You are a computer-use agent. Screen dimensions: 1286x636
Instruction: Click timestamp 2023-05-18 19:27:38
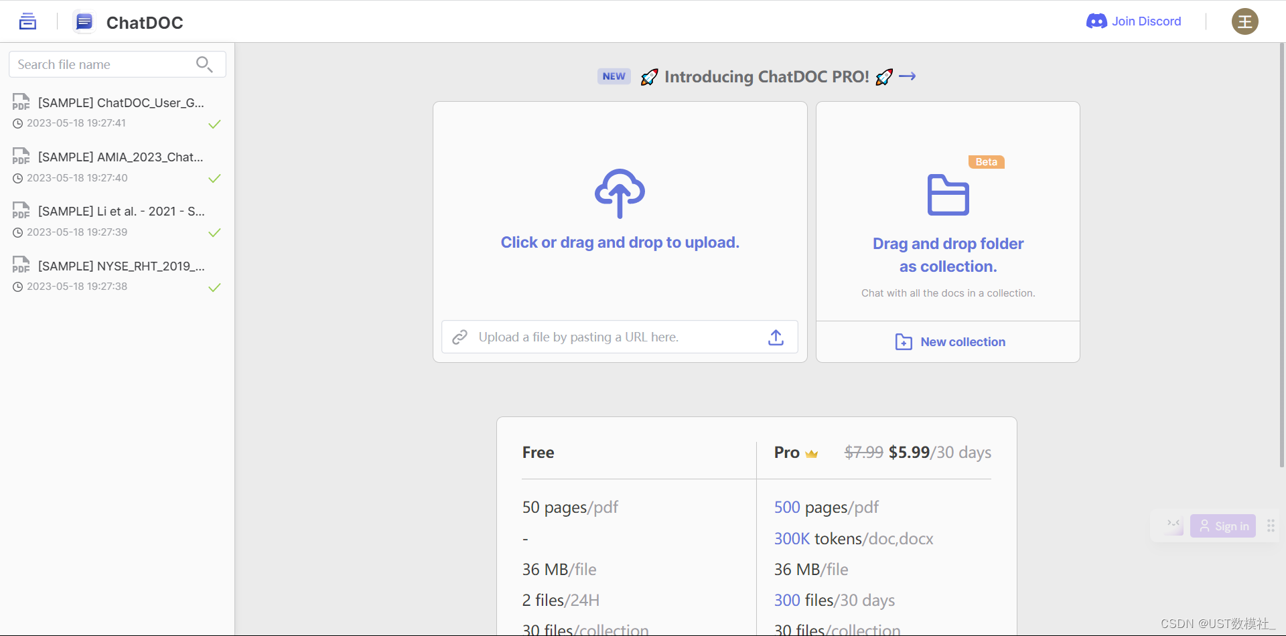click(x=77, y=287)
